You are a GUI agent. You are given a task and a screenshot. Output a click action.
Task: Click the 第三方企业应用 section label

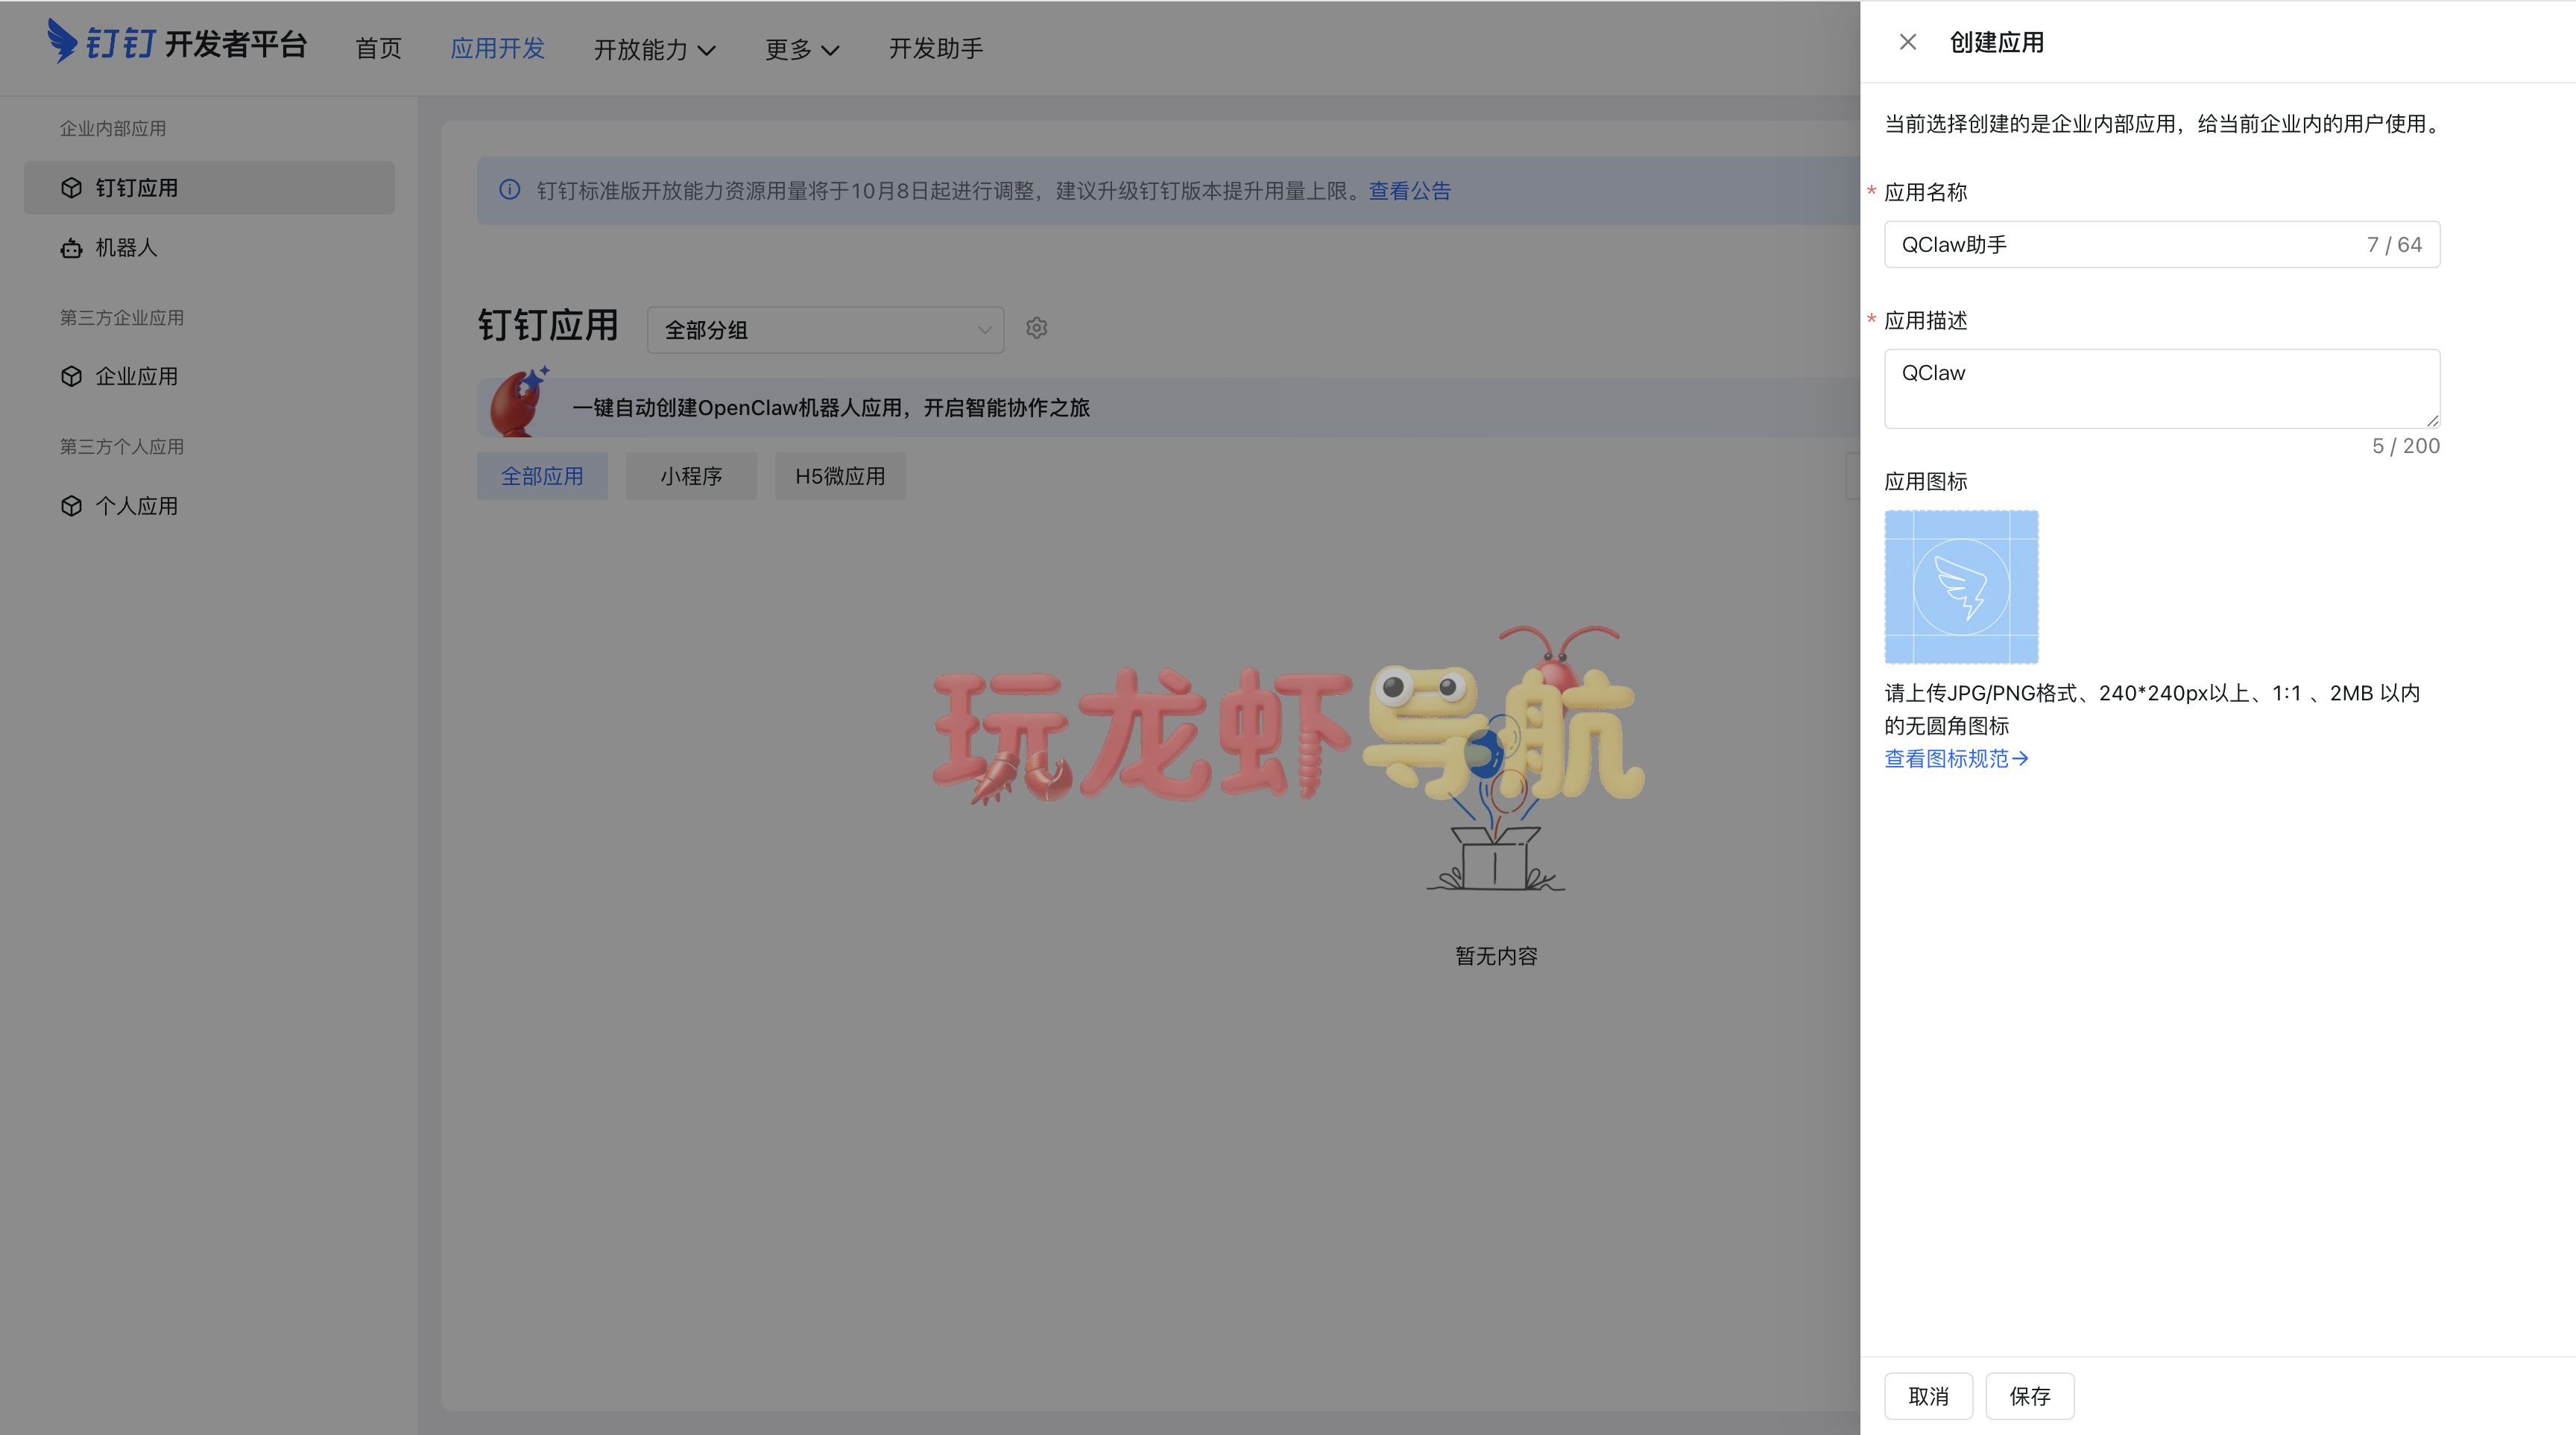pos(122,318)
